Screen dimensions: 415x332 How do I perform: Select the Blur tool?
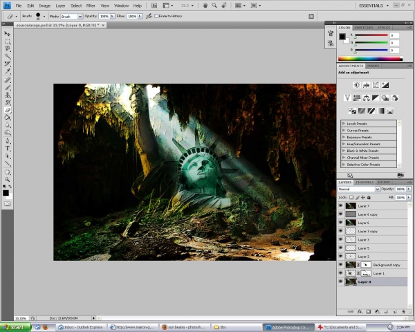tap(7, 125)
